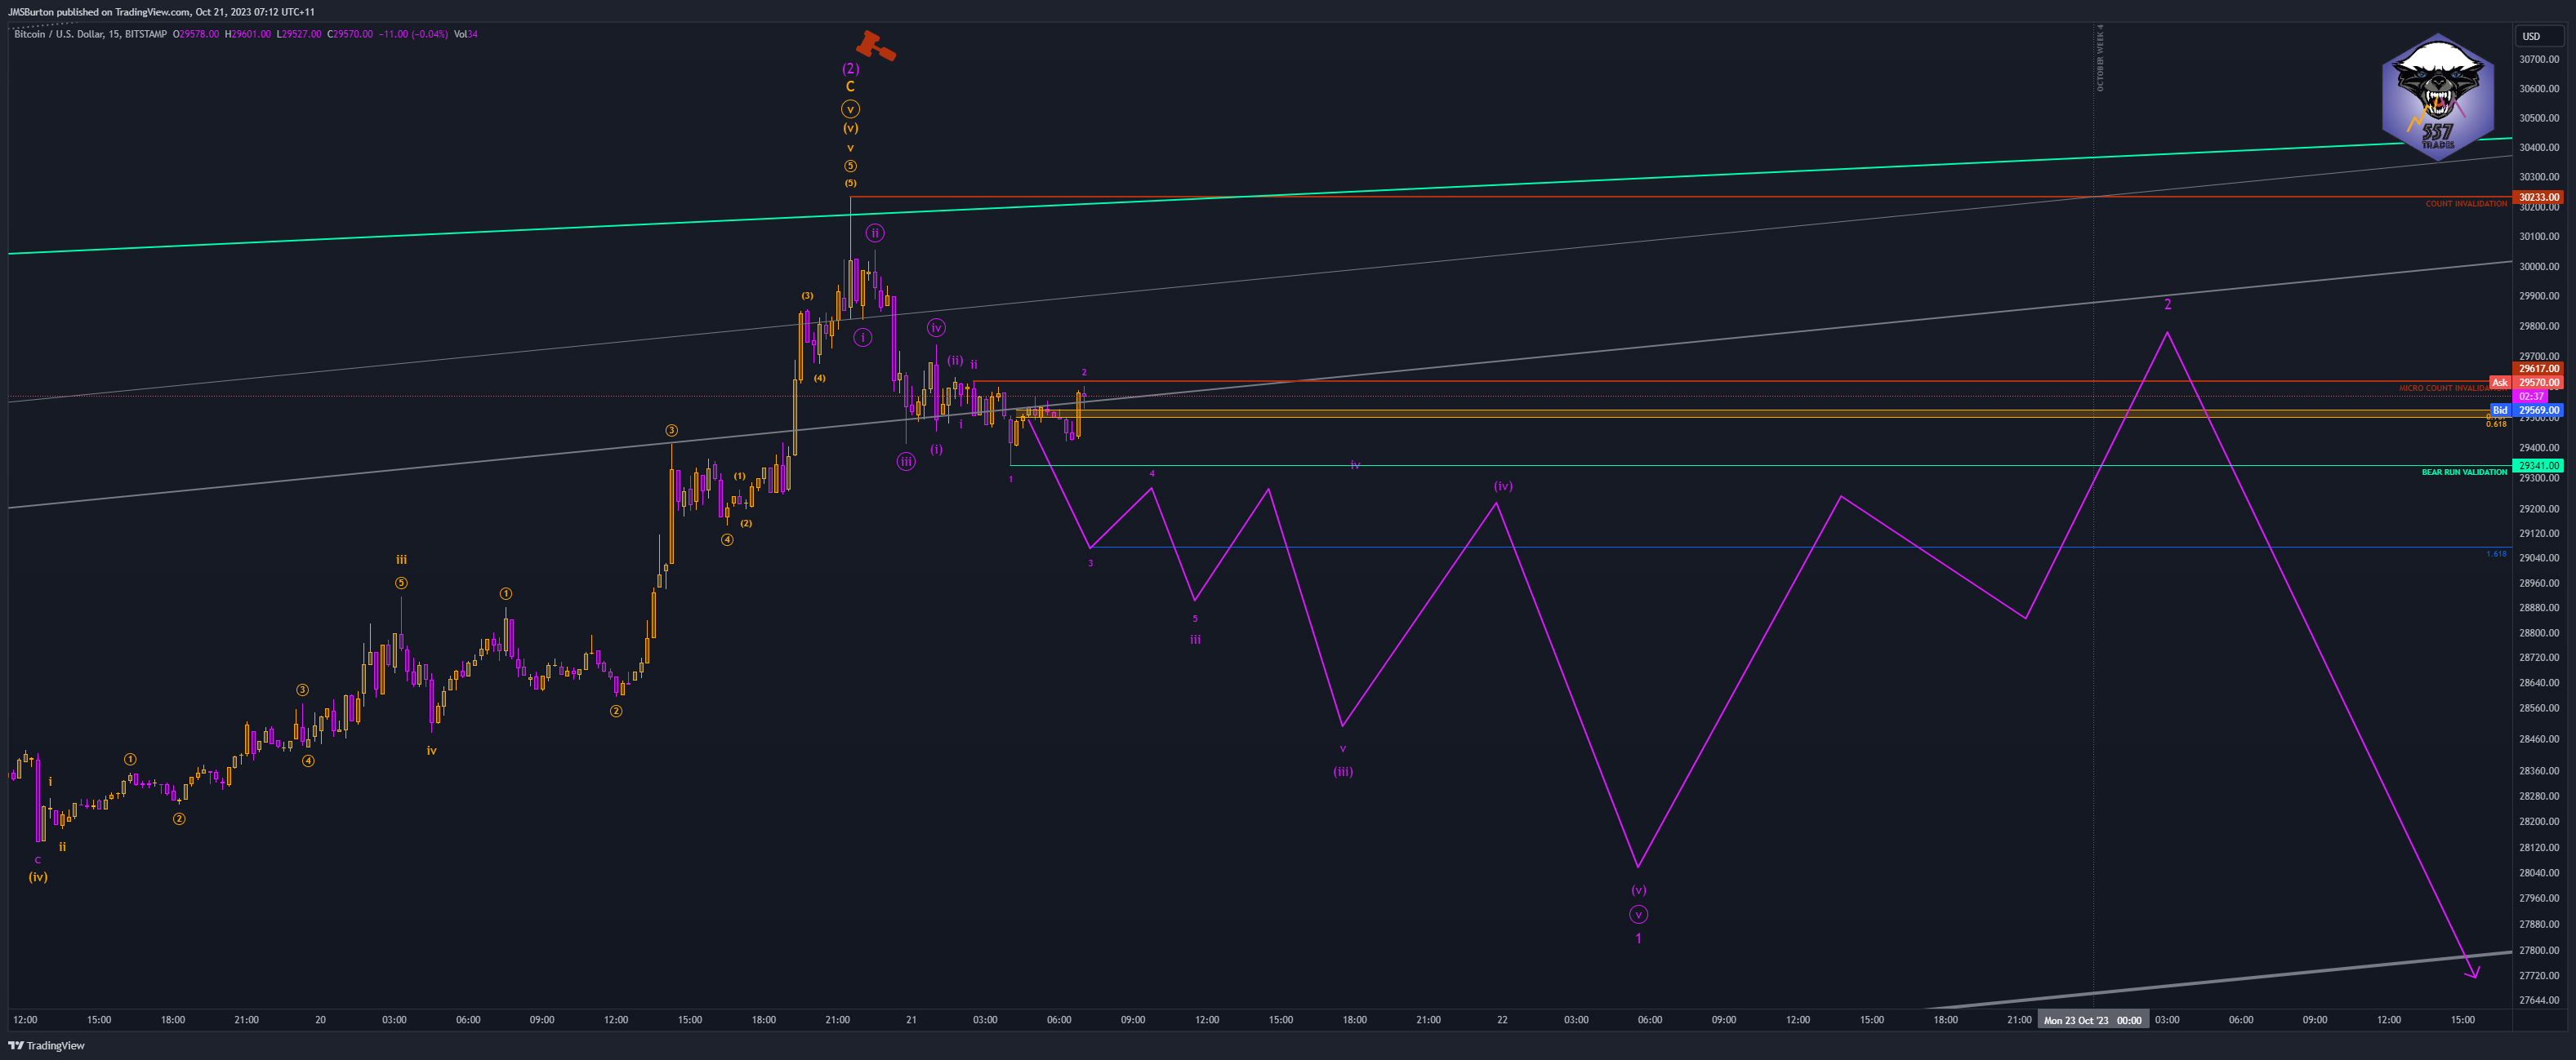Image resolution: width=2576 pixels, height=1060 pixels.
Task: Open the TradingView logo in the footer
Action: [47, 1045]
